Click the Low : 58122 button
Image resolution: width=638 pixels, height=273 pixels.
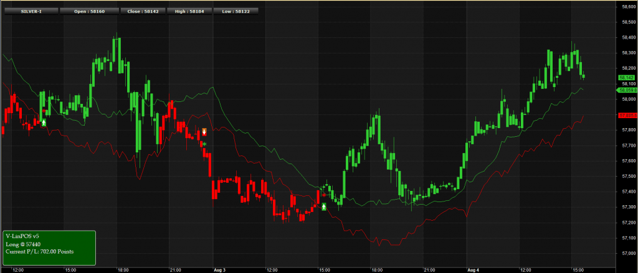coord(236,11)
